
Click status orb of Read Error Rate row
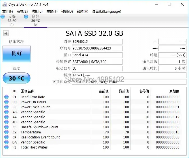pos(6,97)
